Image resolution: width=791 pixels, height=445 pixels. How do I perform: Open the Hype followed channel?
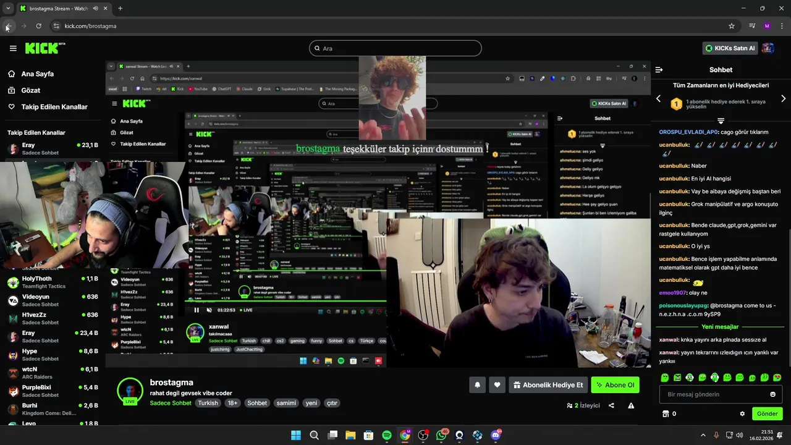point(53,355)
